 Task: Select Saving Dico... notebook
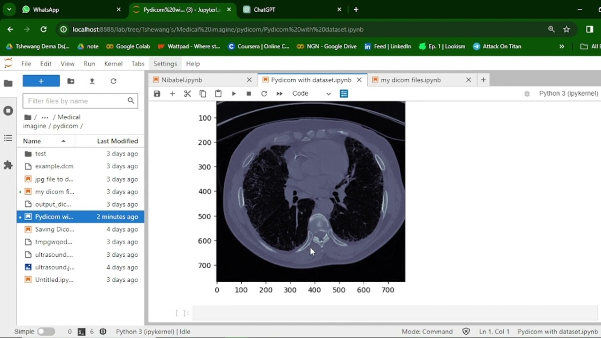click(x=80, y=229)
